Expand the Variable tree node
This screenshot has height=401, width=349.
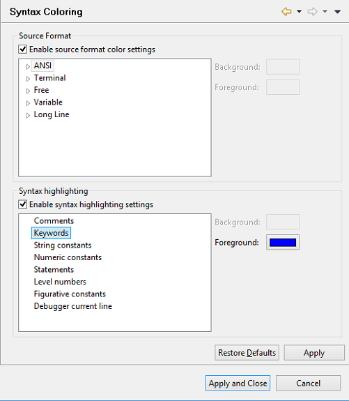[x=28, y=103]
